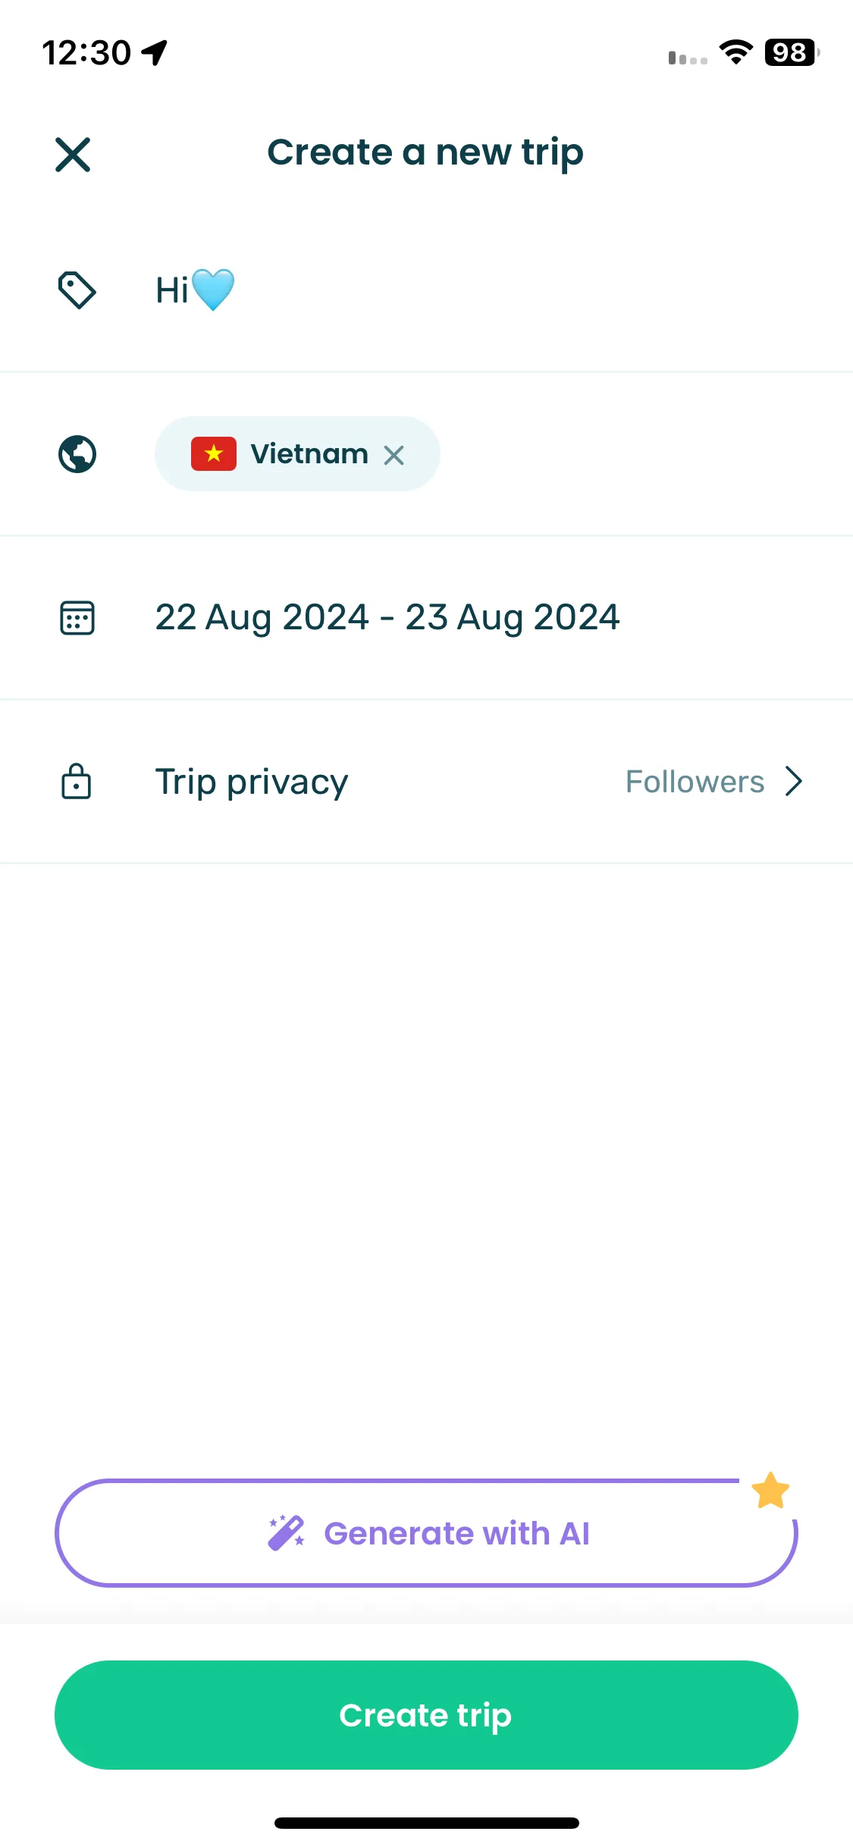Expand Trip privacy chevron arrow
Image resolution: width=853 pixels, height=1847 pixels.
click(793, 782)
